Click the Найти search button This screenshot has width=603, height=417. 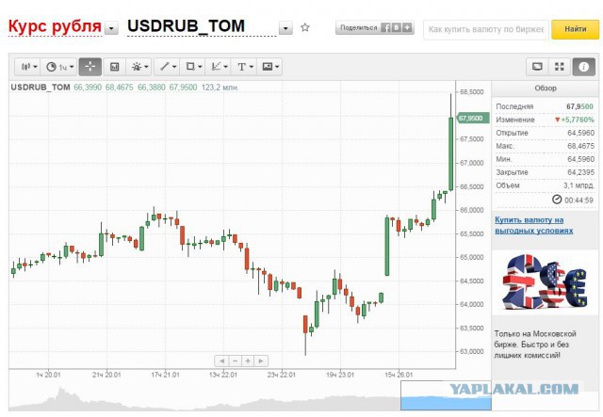pos(576,29)
